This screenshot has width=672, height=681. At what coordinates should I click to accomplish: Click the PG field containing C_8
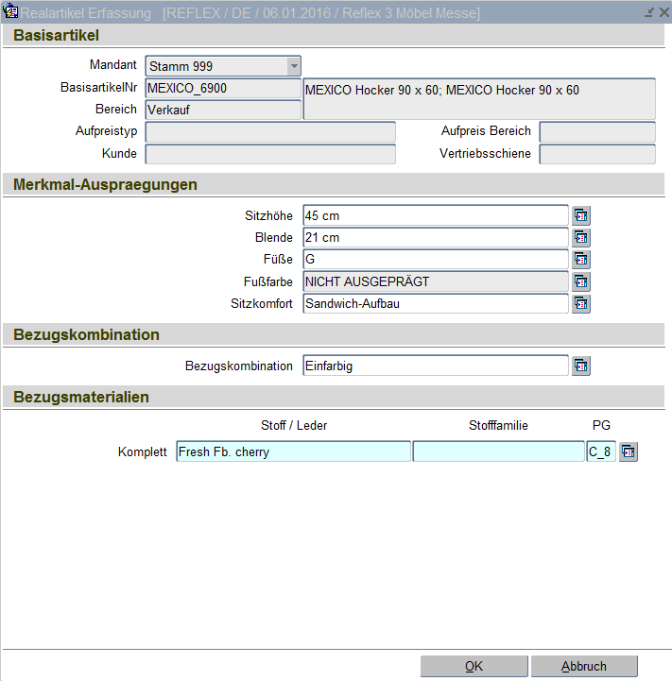(600, 452)
